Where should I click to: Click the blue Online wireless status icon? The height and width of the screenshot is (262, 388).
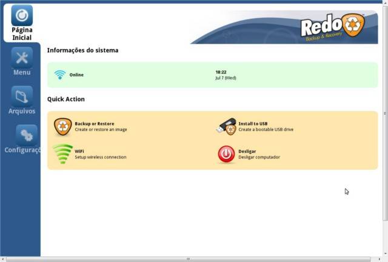pos(60,75)
